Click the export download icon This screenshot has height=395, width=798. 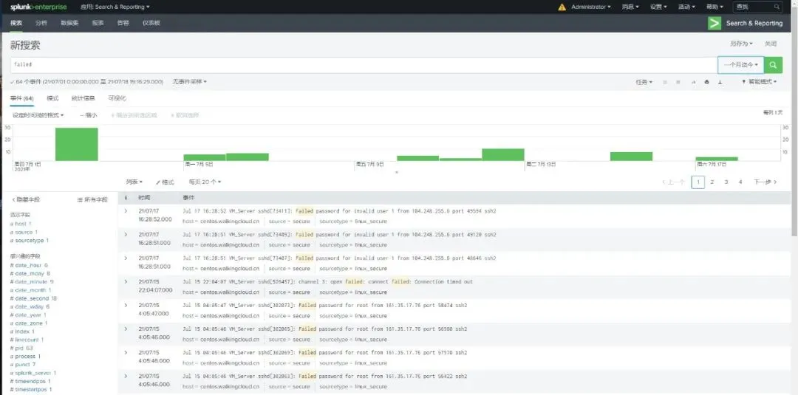pyautogui.click(x=720, y=82)
